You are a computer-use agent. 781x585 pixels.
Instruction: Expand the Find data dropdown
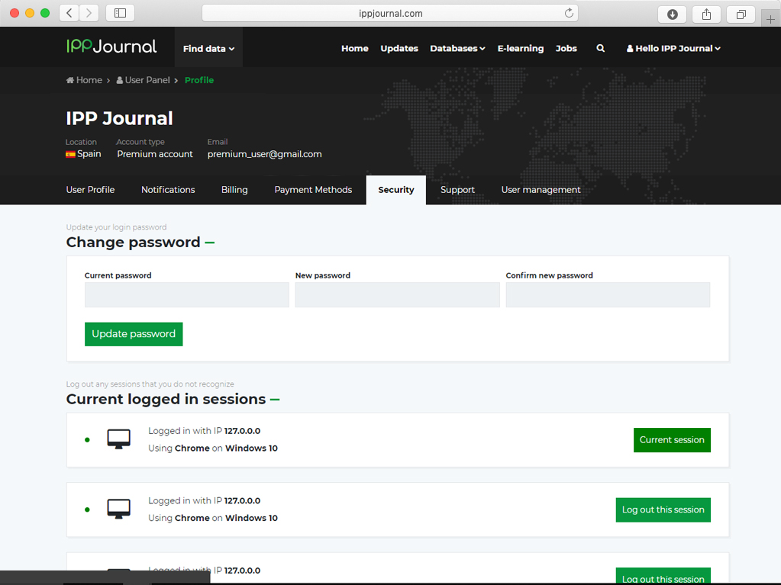[x=208, y=48]
